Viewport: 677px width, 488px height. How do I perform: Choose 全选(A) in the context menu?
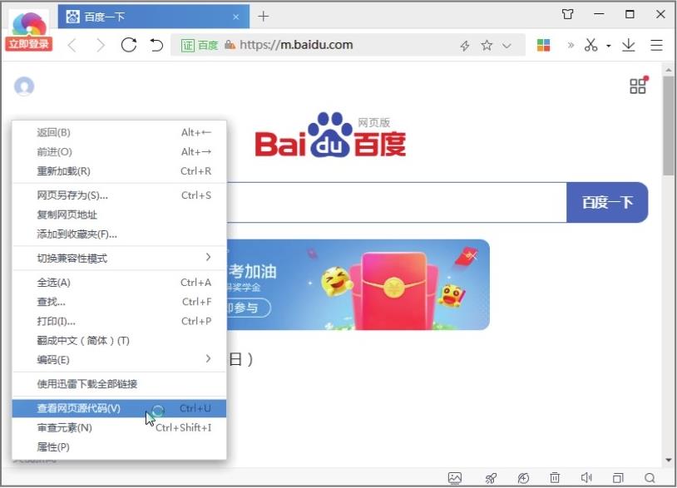click(119, 283)
